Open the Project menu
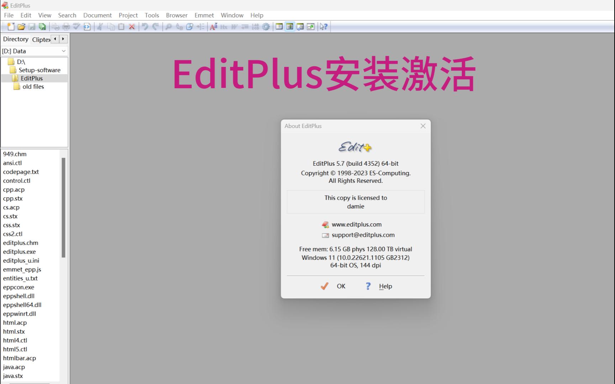 tap(128, 15)
